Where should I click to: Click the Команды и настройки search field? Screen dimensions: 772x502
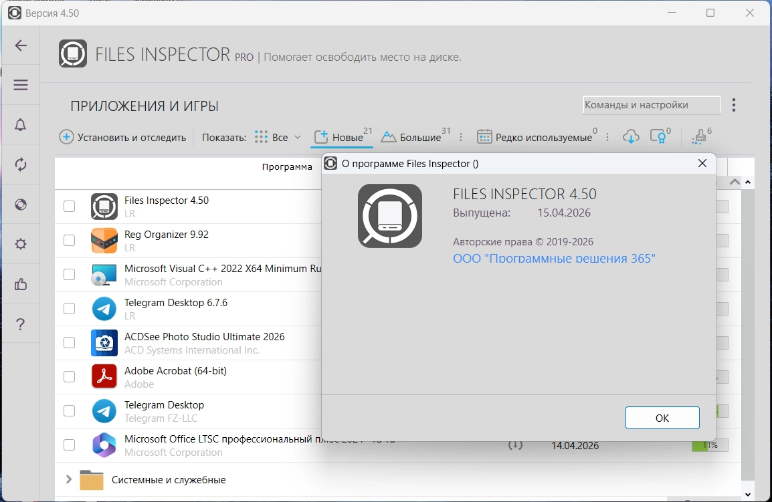pyautogui.click(x=652, y=105)
